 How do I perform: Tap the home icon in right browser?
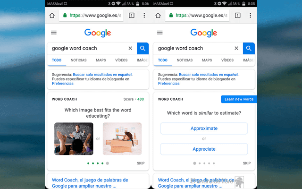coord(158,15)
